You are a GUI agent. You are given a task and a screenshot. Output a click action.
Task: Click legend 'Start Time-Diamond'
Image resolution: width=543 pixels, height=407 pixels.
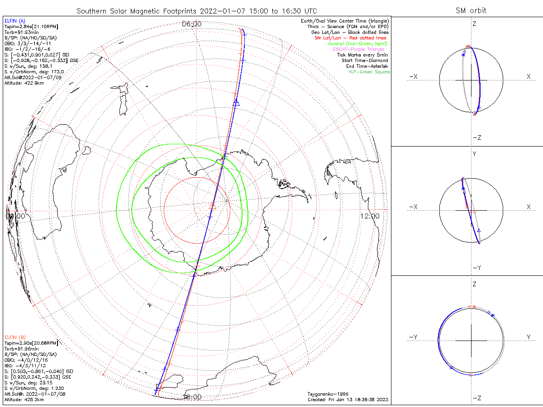[365, 60]
